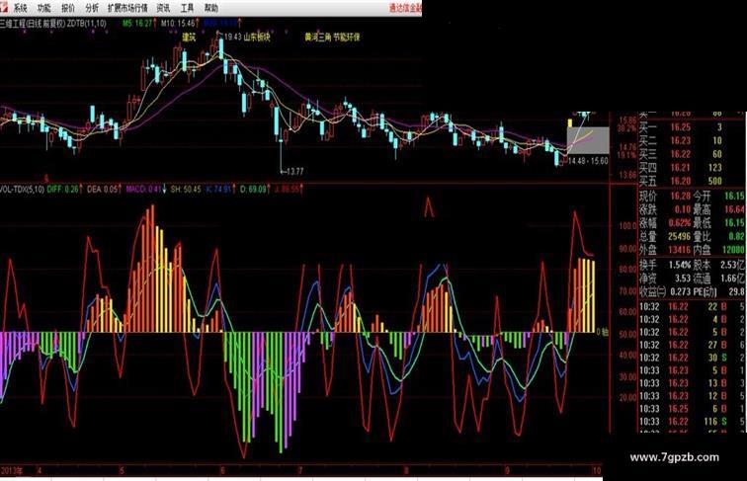Click the 山东板块 sector tag
This screenshot has width=747, height=481.
[257, 38]
